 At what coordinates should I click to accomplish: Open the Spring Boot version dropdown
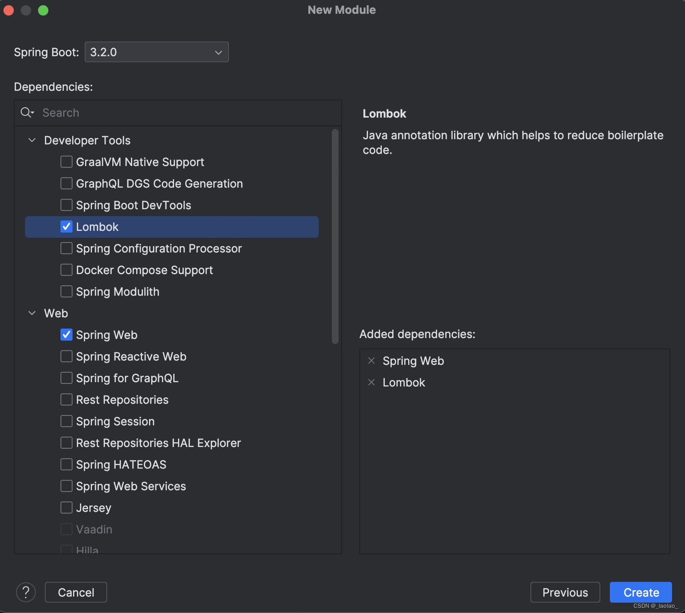click(157, 52)
